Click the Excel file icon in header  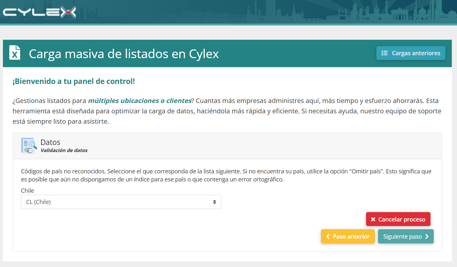click(15, 53)
